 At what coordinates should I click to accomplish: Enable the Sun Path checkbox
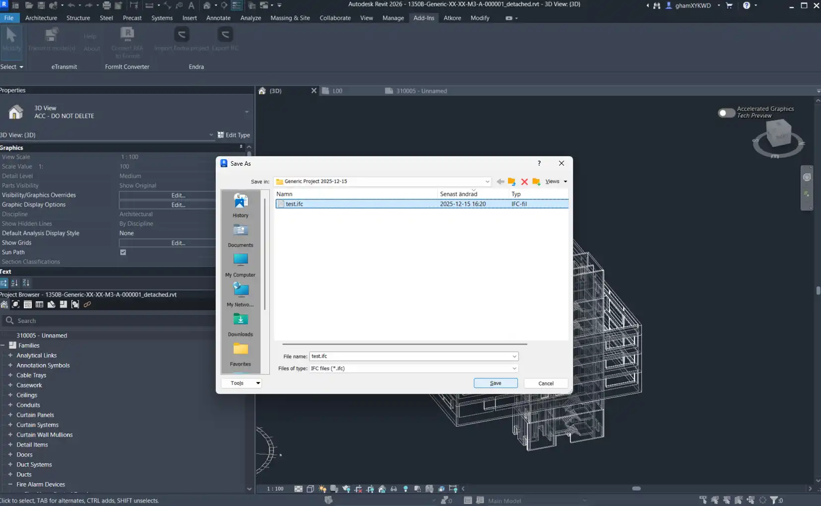click(x=122, y=252)
